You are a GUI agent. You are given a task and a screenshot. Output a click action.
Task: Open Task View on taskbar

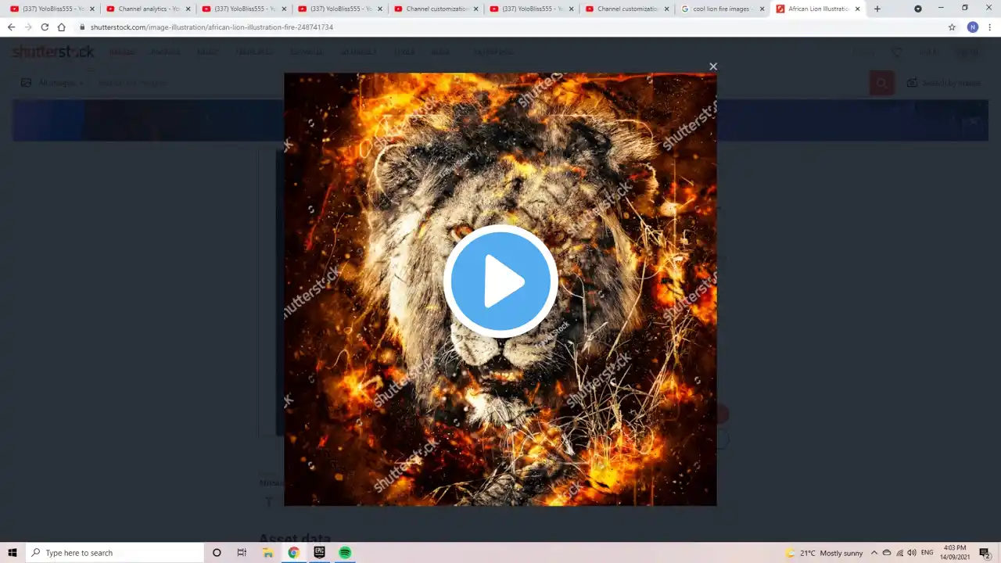[242, 553]
